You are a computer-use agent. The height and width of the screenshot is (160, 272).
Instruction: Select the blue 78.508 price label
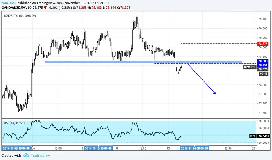[x=263, y=61]
